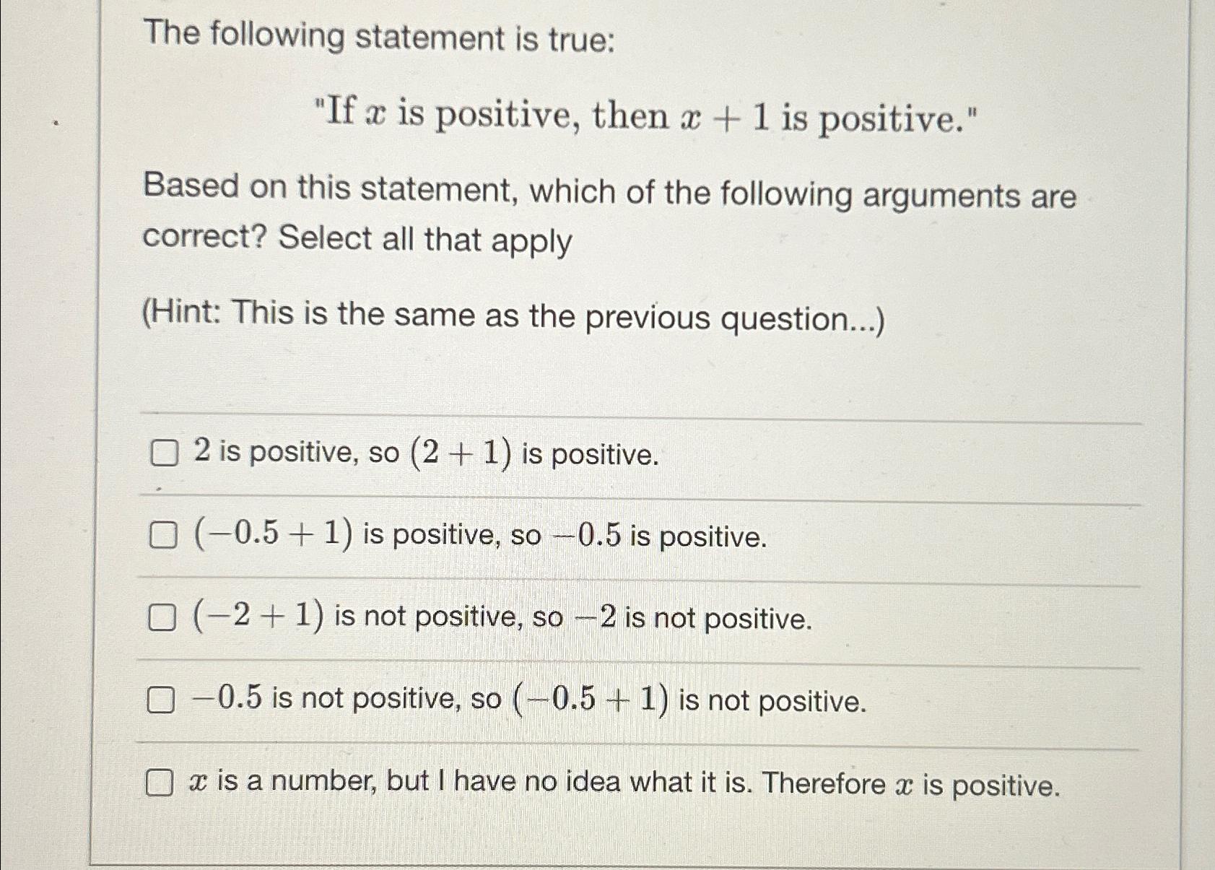Check the "(-0.5+1) is positive, so -0.5 is positive" option
The height and width of the screenshot is (870, 1215).
[163, 536]
